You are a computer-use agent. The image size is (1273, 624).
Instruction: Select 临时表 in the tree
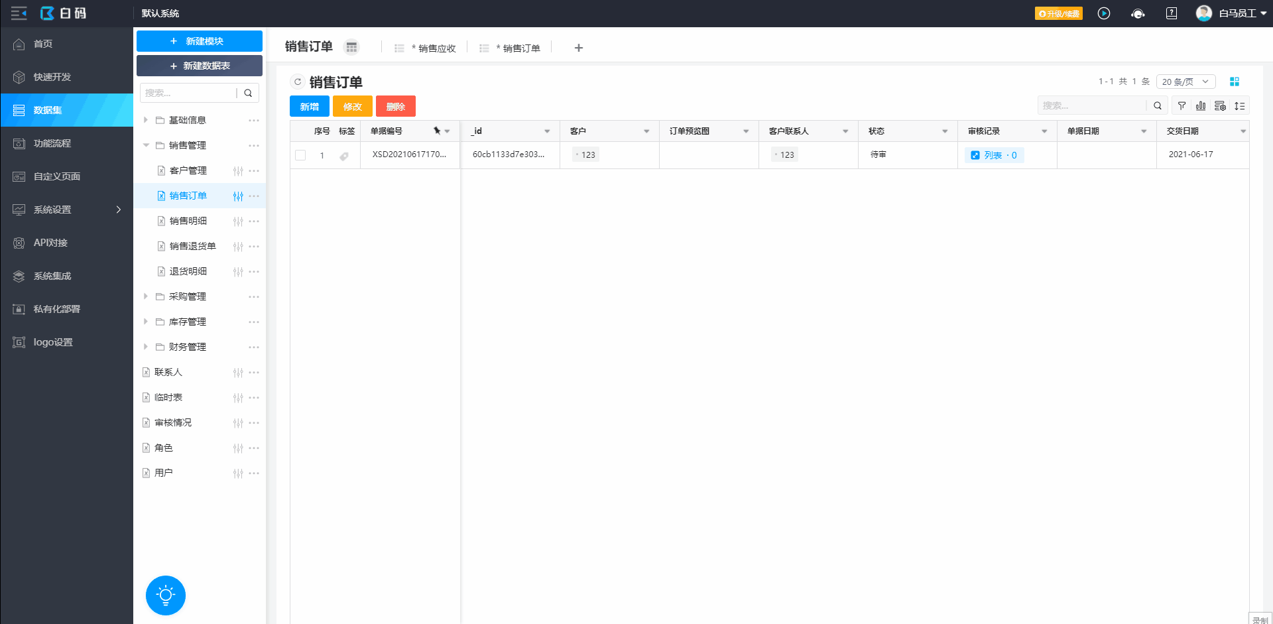pyautogui.click(x=168, y=397)
